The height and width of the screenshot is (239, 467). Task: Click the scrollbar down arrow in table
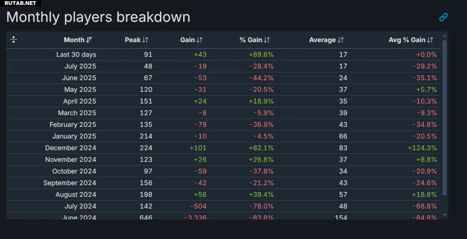coord(444,215)
